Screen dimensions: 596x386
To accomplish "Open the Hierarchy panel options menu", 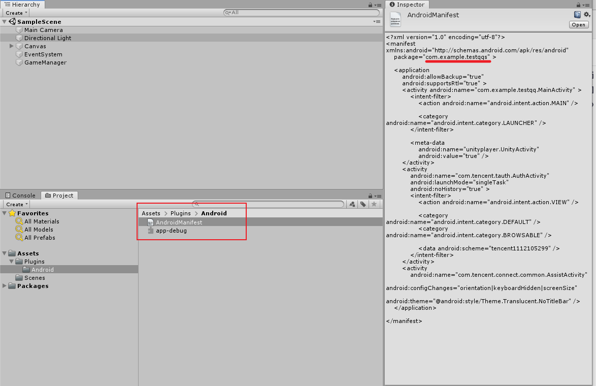I will point(378,5).
